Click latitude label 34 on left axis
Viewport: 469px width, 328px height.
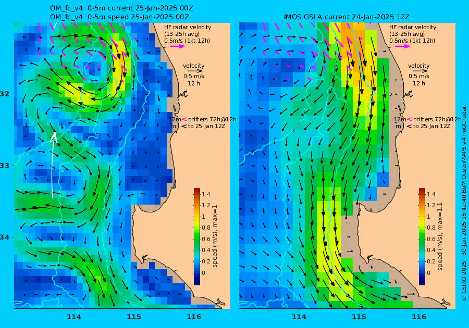5,237
